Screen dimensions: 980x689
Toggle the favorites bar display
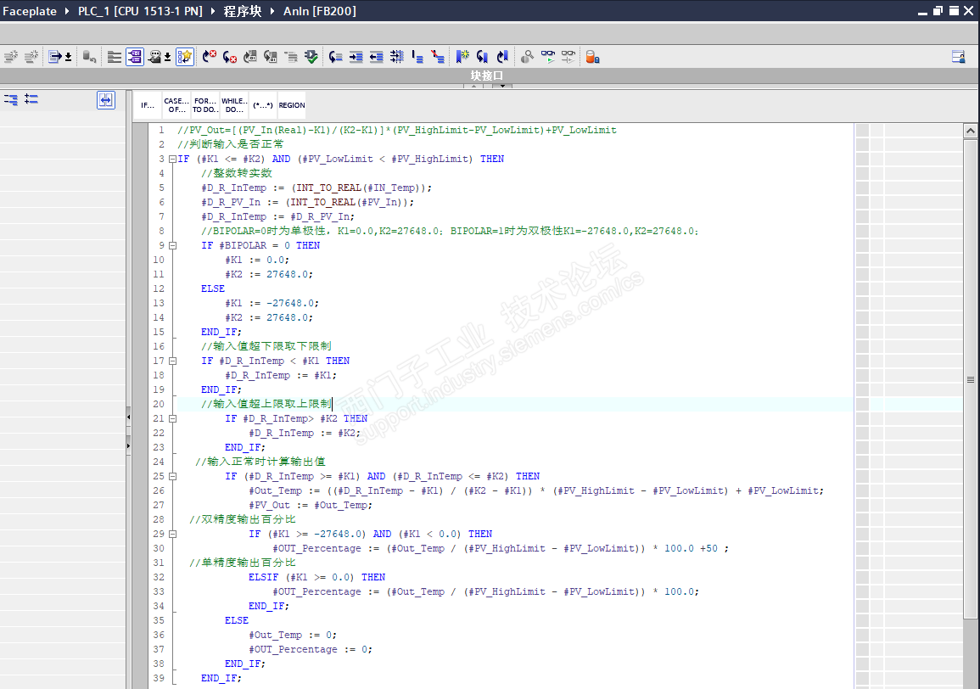click(185, 57)
